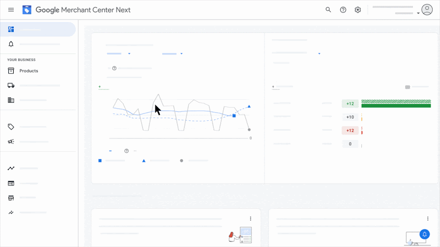The width and height of the screenshot is (440, 247).
Task: Expand the account switcher arrow
Action: (418, 13)
